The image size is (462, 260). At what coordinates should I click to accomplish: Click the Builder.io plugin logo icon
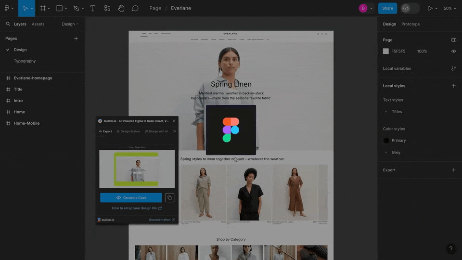tap(100, 121)
